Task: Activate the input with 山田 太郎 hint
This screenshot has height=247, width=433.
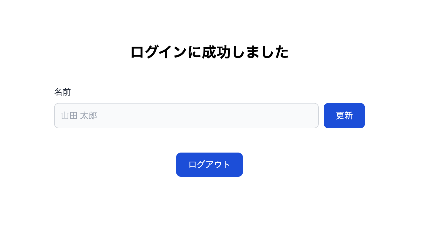Action: 186,116
